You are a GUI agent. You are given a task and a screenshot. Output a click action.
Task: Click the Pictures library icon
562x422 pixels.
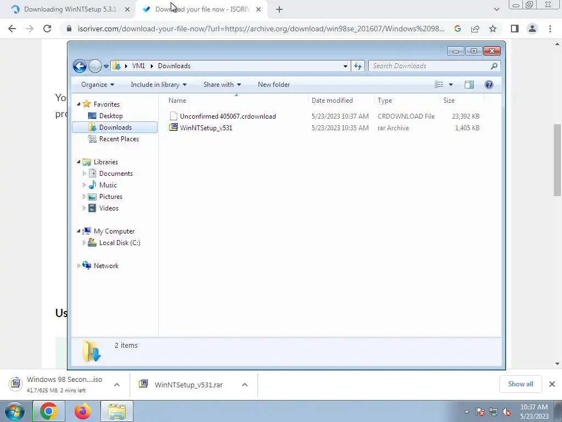(x=92, y=197)
